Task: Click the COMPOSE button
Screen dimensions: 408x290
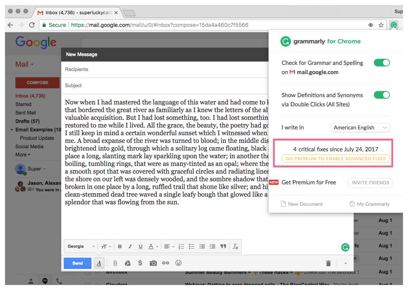Action: pos(37,83)
